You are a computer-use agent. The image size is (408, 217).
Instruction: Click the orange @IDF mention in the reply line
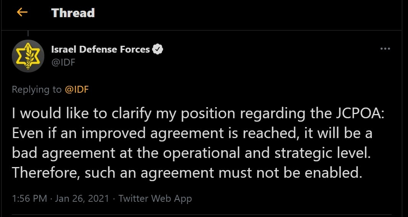click(x=77, y=90)
